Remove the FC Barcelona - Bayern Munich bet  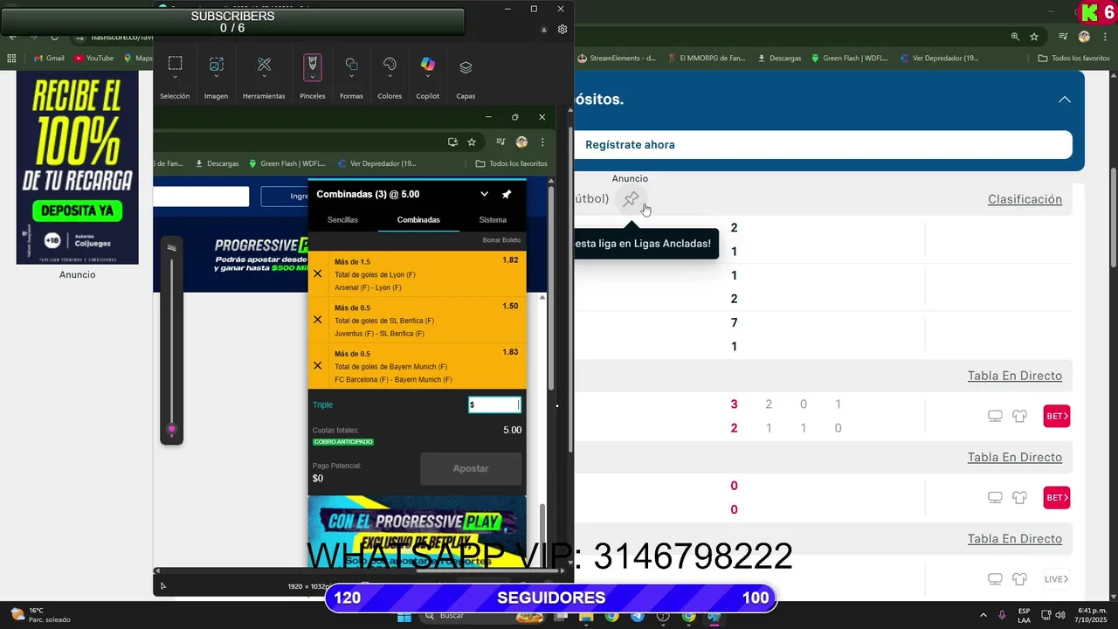point(318,365)
